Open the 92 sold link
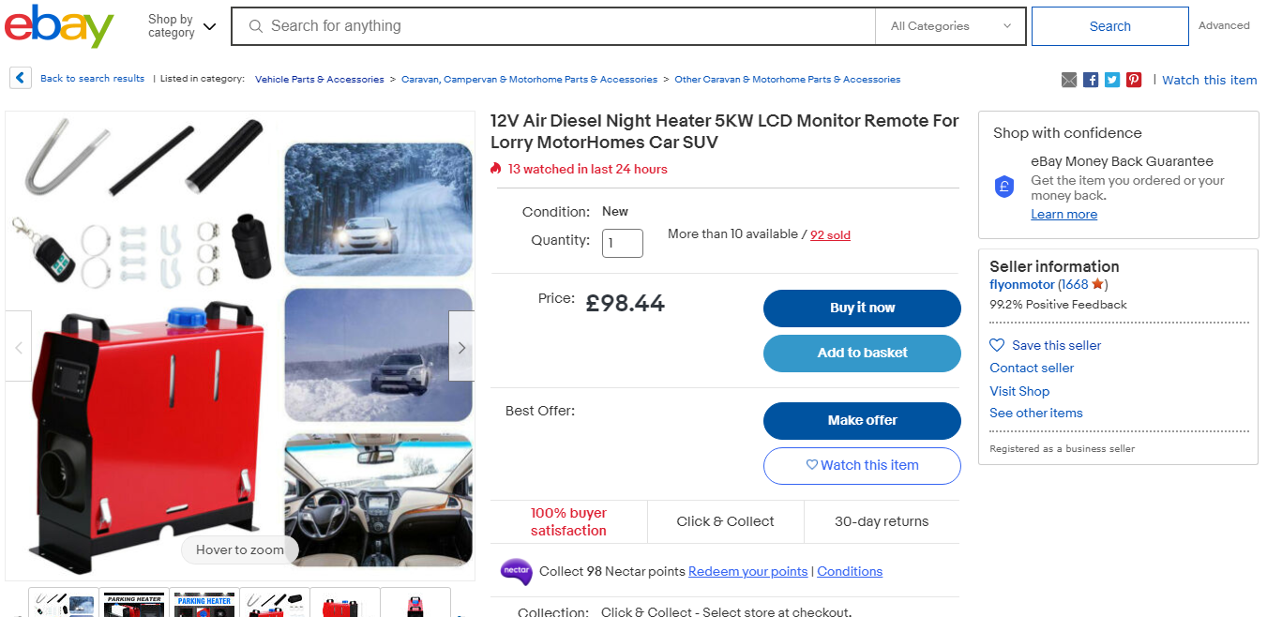The width and height of the screenshot is (1267, 617). coord(830,235)
